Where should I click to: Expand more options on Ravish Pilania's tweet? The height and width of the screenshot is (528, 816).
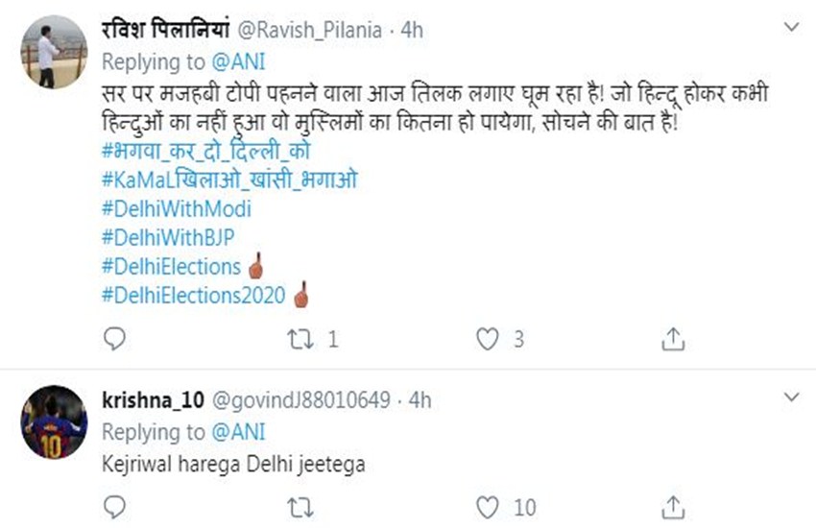pos(791,28)
